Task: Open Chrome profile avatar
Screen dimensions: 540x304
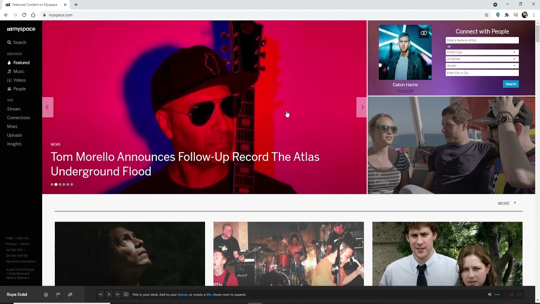Action: 525,15
